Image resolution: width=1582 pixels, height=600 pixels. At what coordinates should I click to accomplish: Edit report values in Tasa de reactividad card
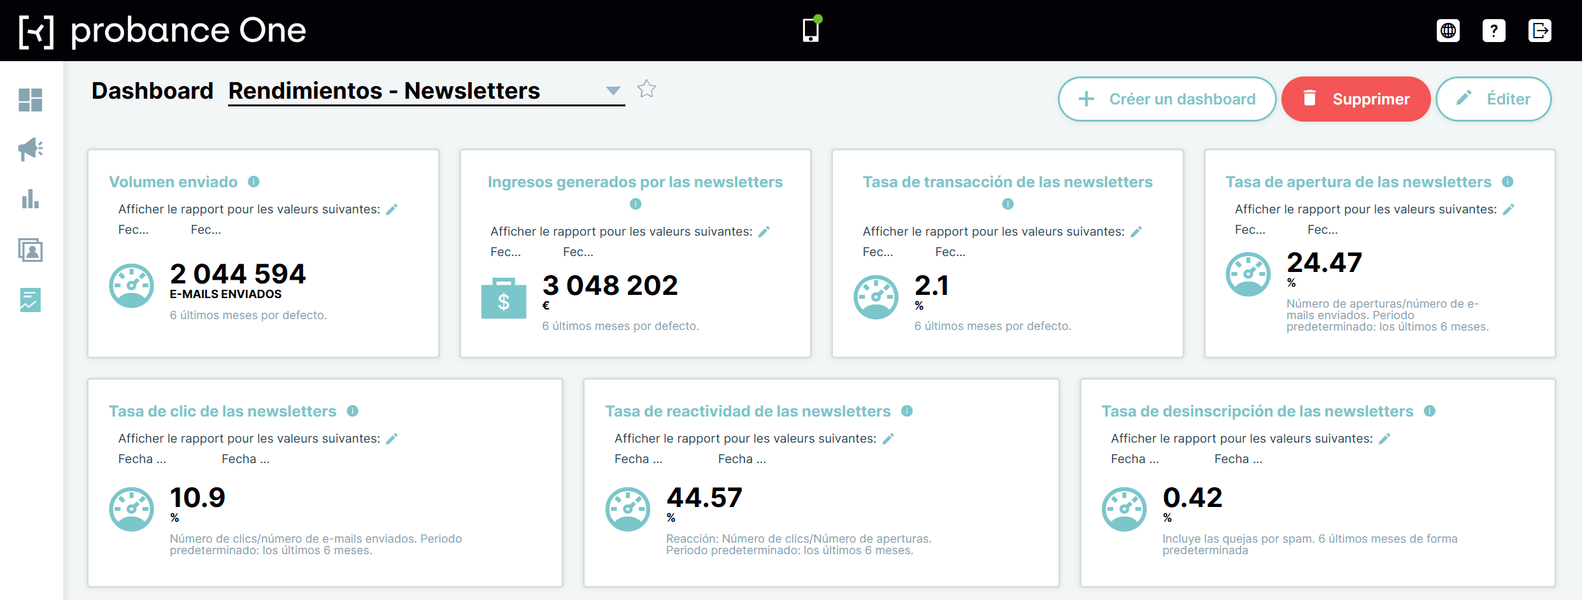pyautogui.click(x=888, y=438)
